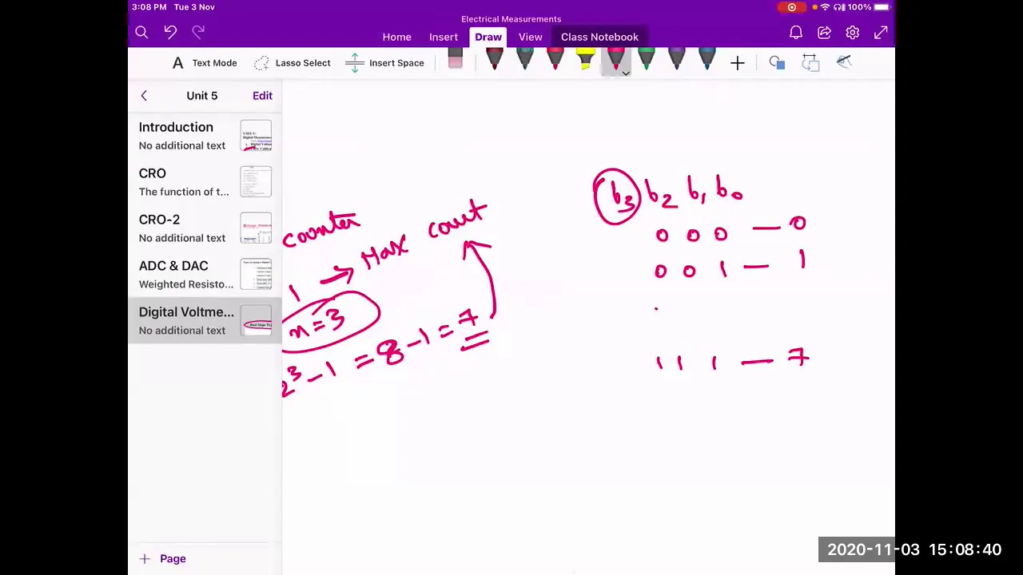Screen dimensions: 1023x575
Task: Select the dark red pen
Action: pos(494,60)
